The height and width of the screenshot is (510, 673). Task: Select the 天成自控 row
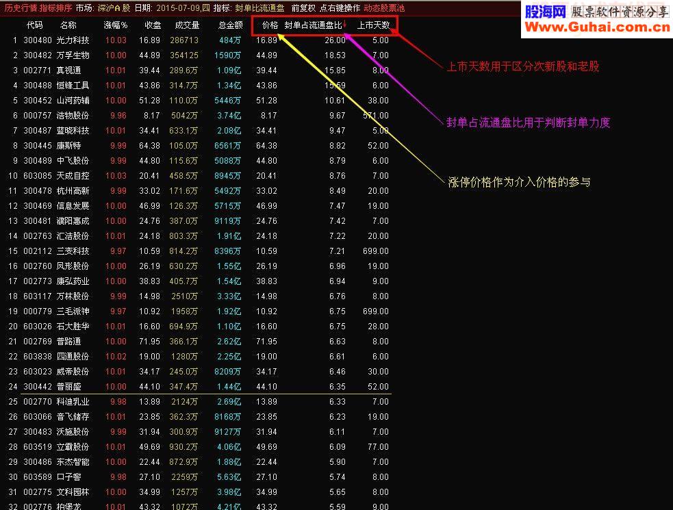tap(200, 175)
